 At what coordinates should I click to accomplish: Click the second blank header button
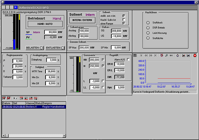[8, 8]
